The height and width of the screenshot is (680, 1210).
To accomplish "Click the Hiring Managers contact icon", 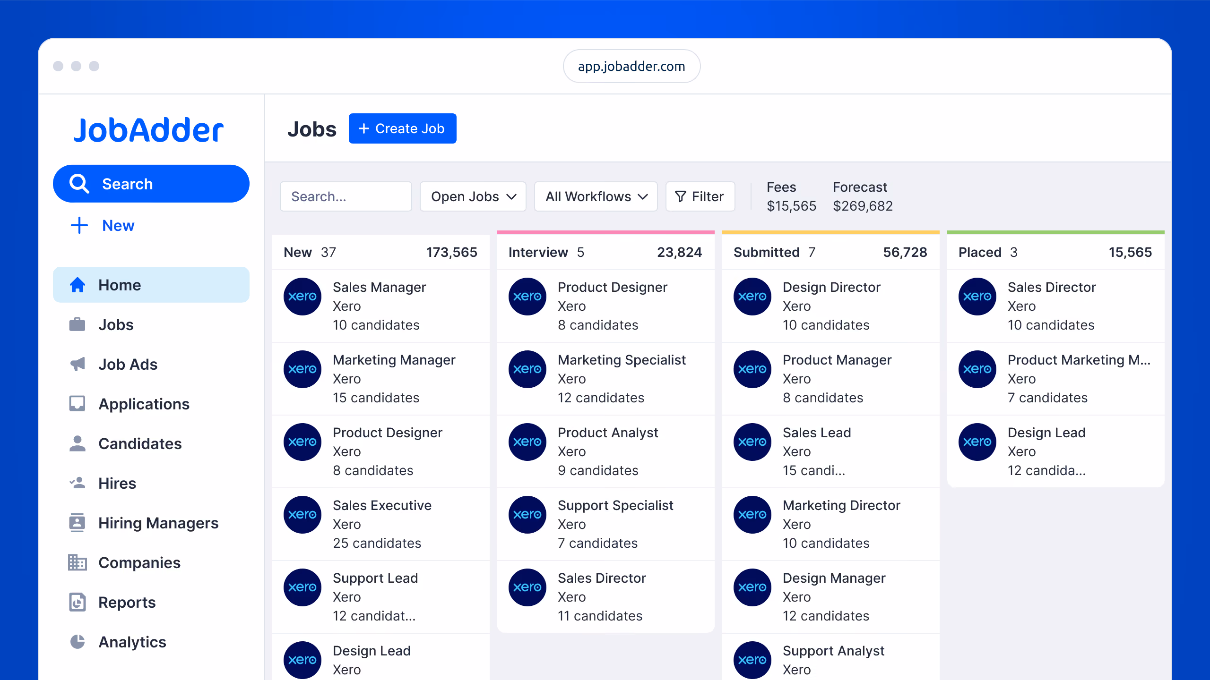I will pyautogui.click(x=78, y=523).
